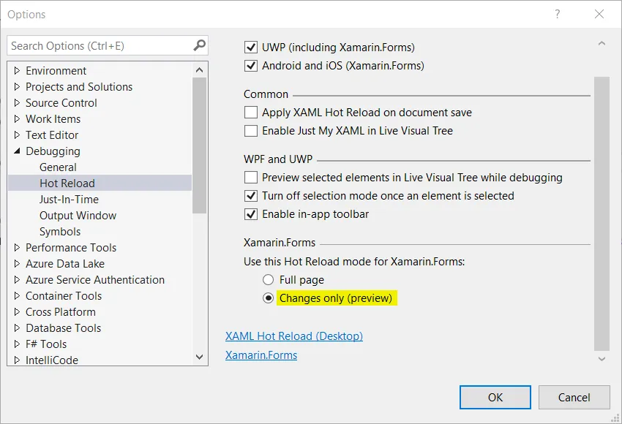
Task: Expand the Performance Tools node
Action: (18, 248)
